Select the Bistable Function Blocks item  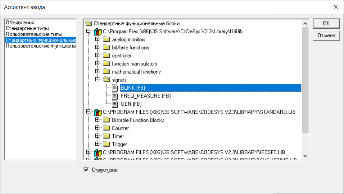(138, 120)
